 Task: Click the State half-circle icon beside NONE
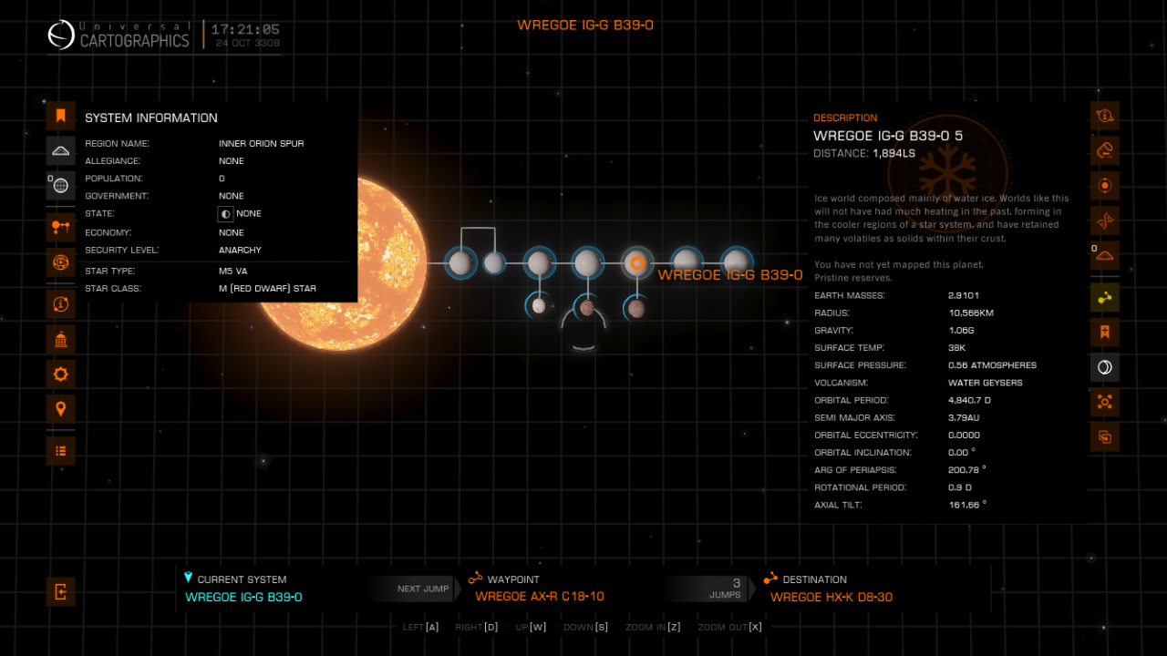click(x=226, y=214)
